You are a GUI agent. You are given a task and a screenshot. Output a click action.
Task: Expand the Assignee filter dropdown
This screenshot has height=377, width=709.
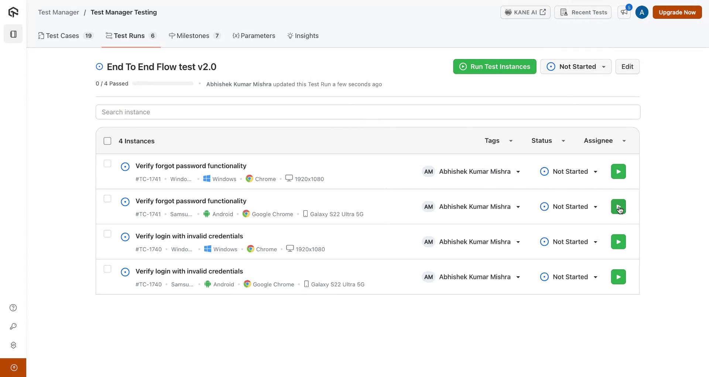pyautogui.click(x=604, y=141)
